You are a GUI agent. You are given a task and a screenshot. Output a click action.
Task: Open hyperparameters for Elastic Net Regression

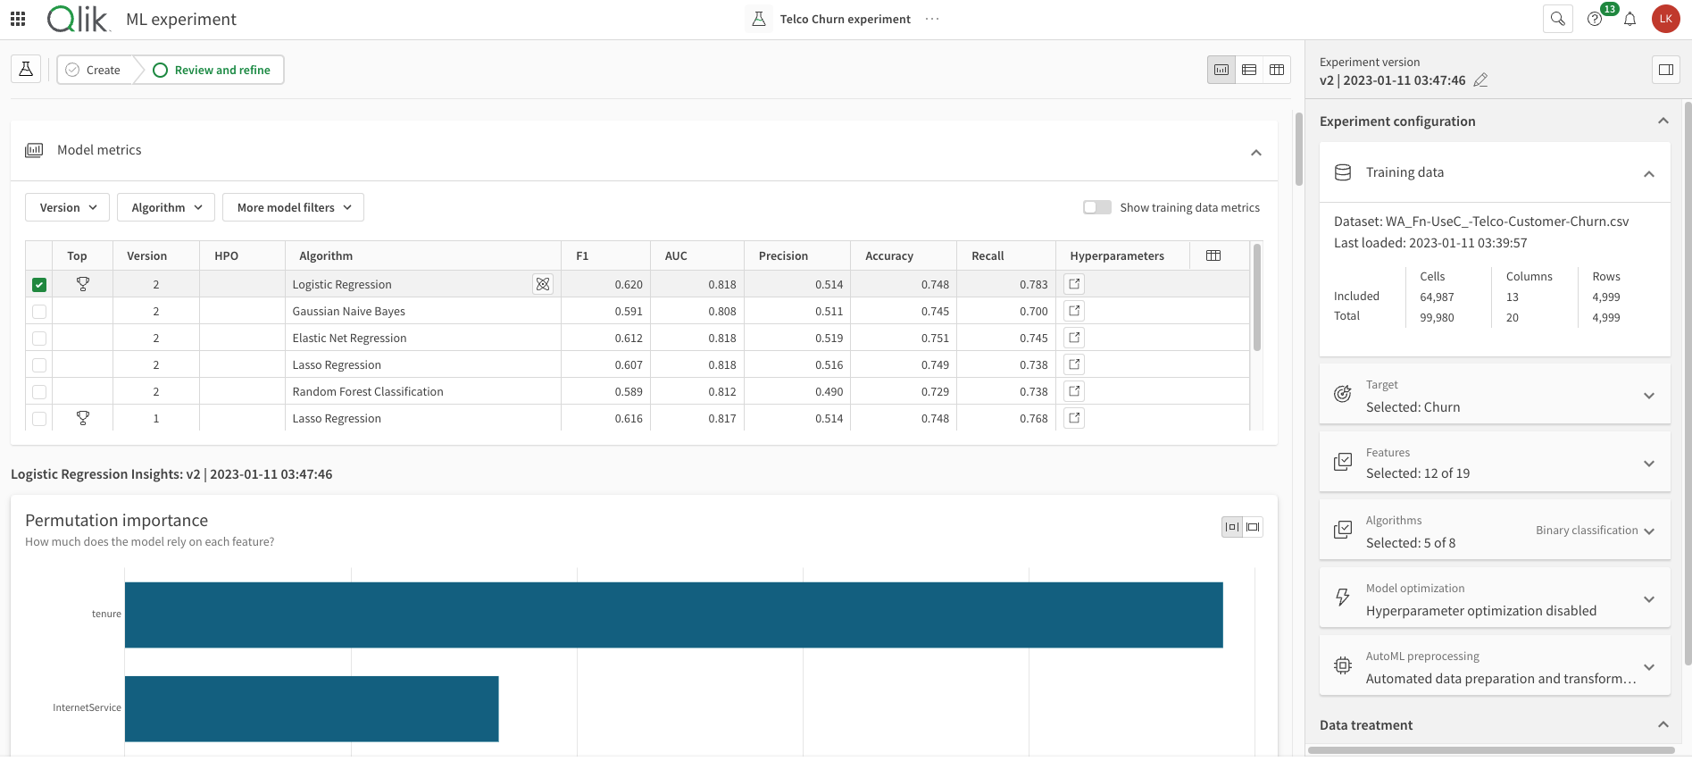(x=1075, y=338)
